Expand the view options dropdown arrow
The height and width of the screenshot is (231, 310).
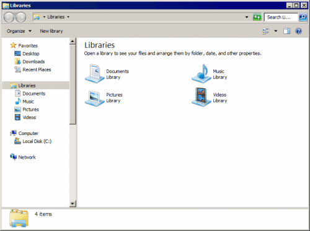pos(275,31)
